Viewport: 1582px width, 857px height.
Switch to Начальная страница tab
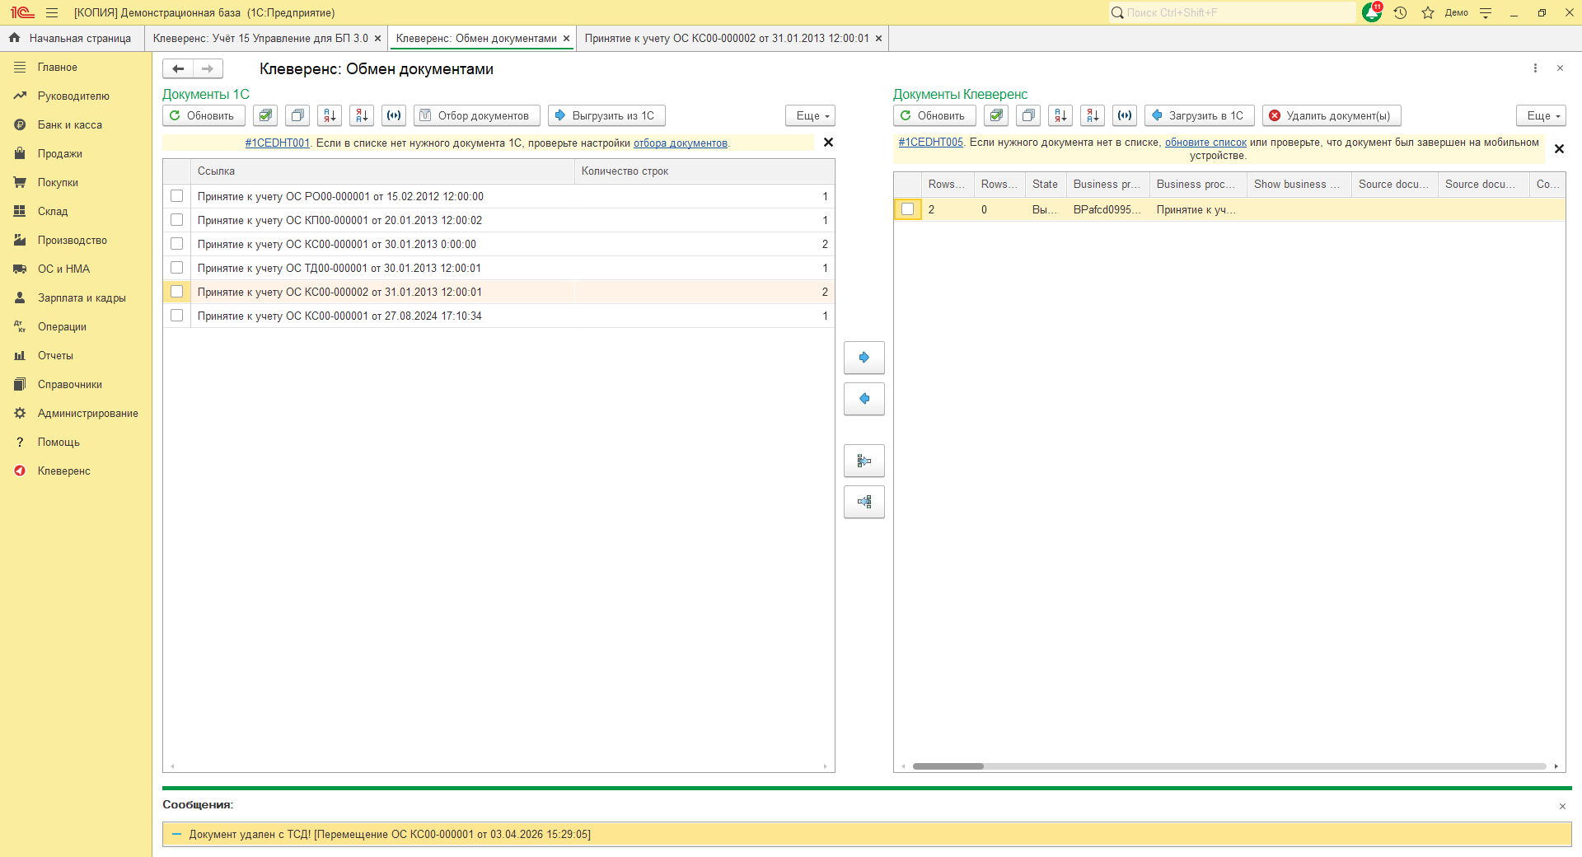click(72, 38)
